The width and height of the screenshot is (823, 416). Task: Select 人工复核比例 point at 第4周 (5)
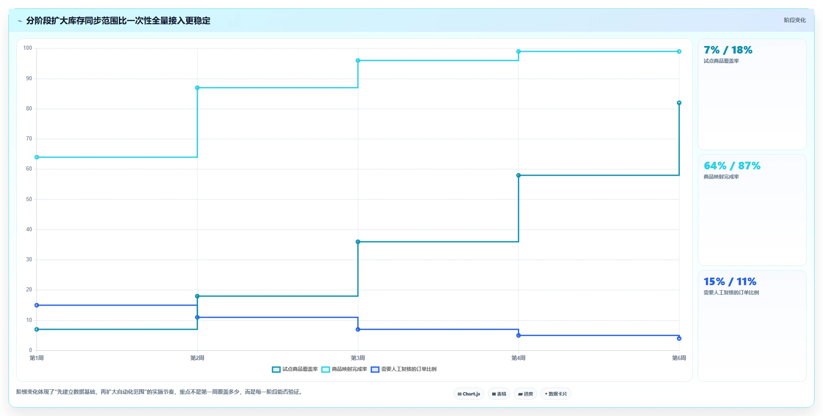click(x=519, y=335)
